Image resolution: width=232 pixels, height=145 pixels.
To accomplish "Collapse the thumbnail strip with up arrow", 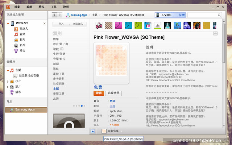I will (x=215, y=33).
